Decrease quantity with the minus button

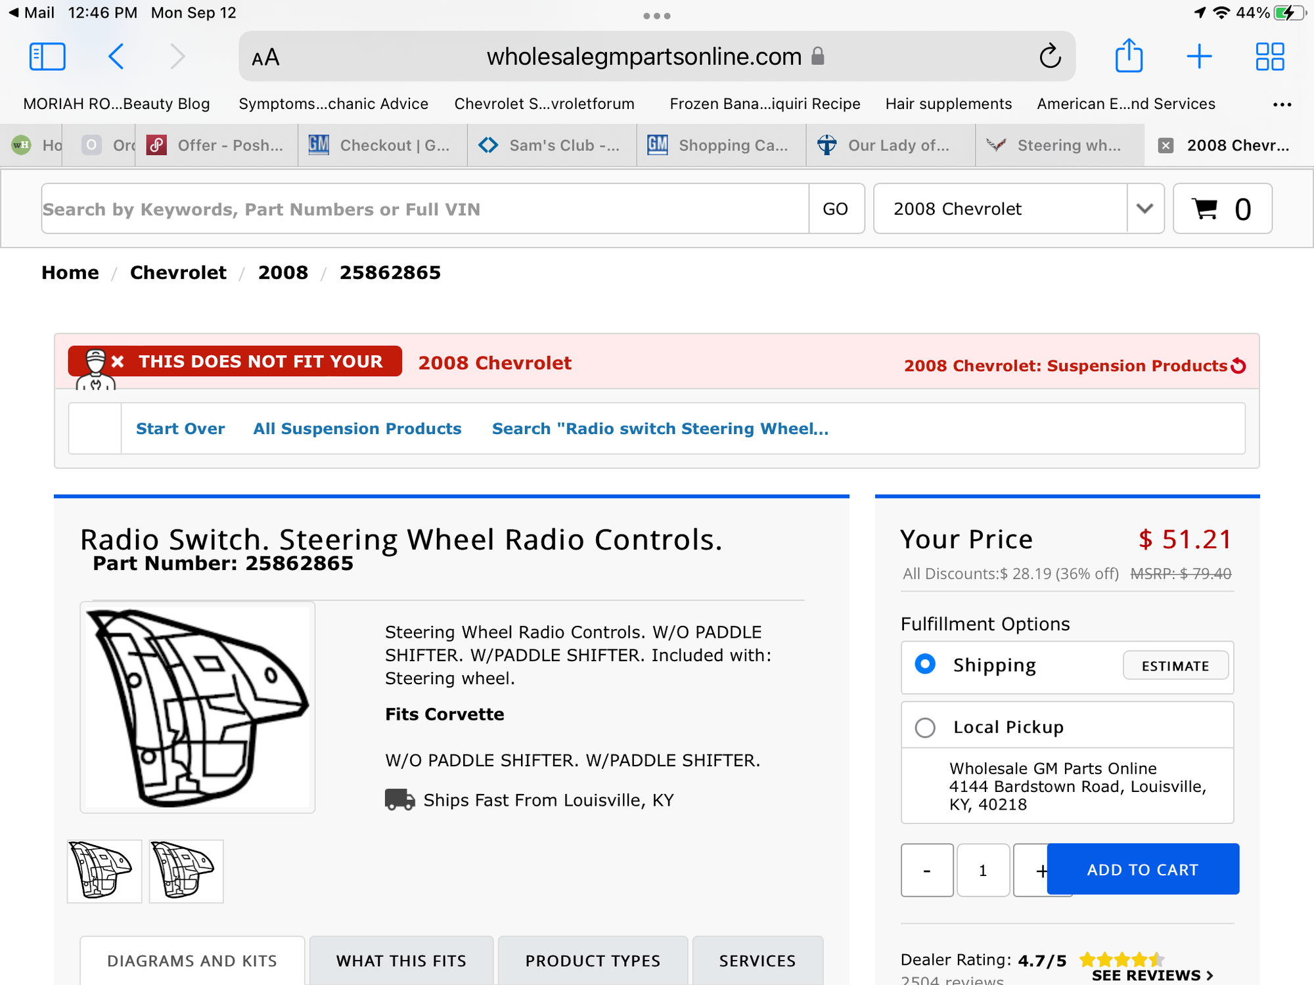point(926,870)
